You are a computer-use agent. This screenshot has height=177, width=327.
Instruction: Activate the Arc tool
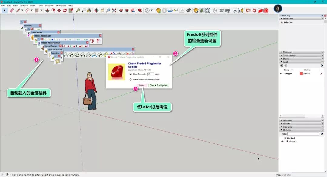27,10
